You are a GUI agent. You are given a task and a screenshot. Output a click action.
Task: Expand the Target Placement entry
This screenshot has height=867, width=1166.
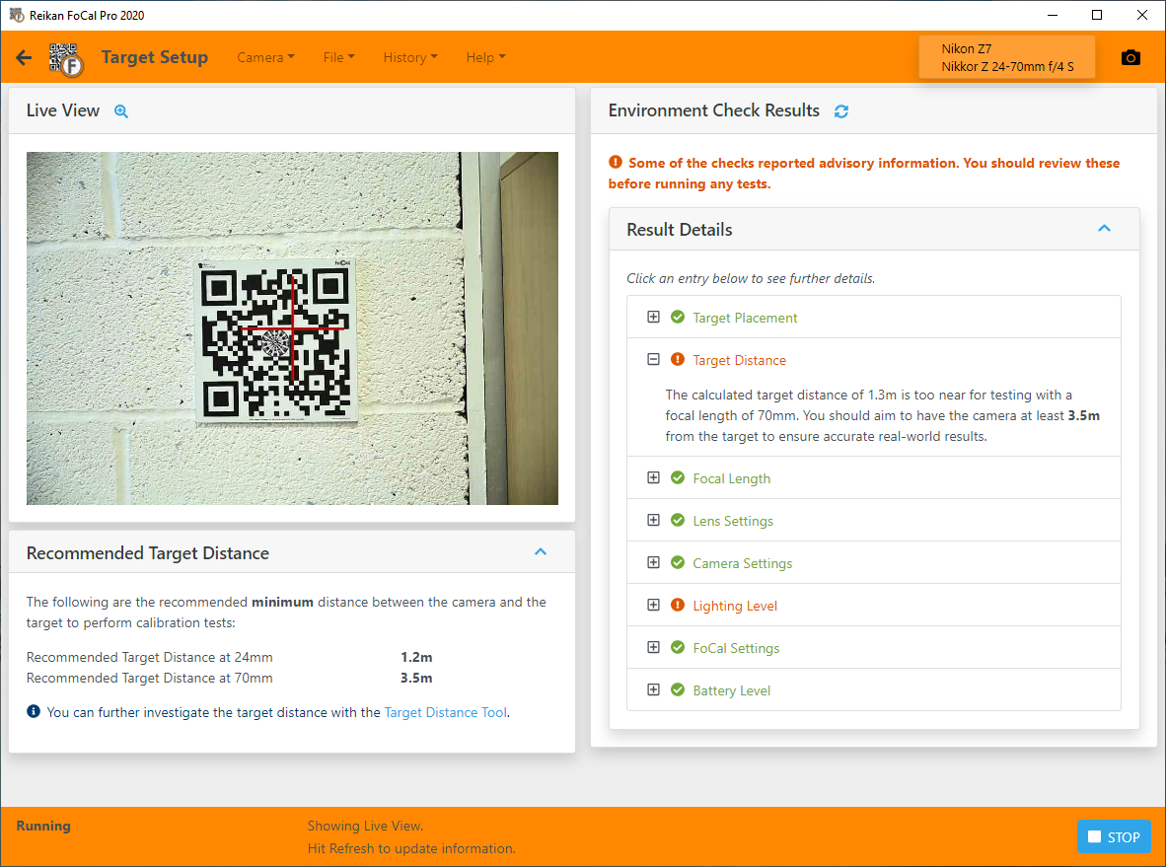point(653,317)
